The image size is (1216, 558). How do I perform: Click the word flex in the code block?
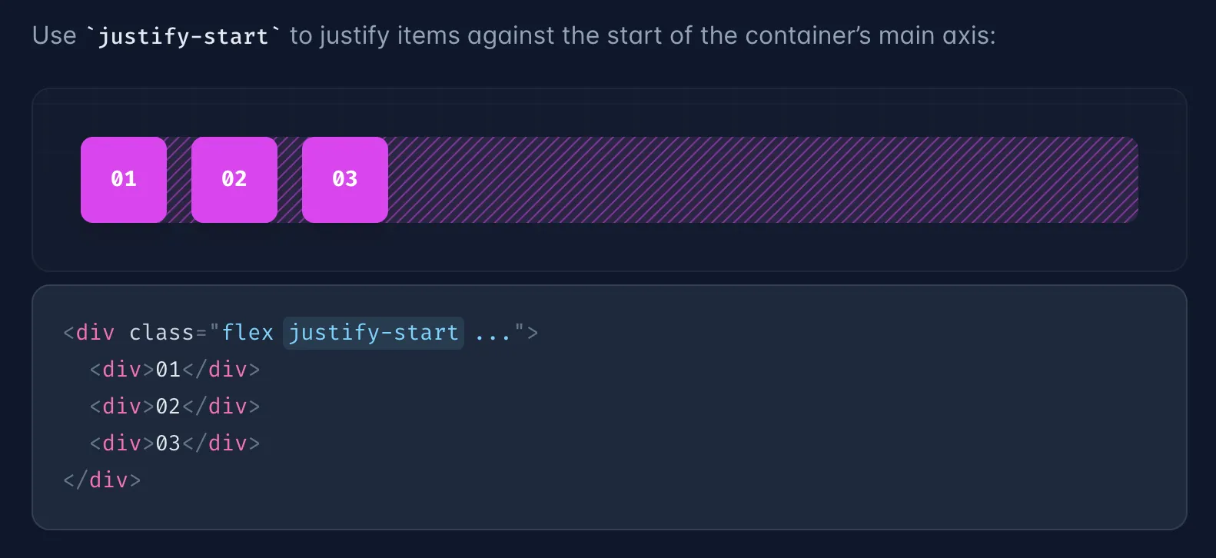(248, 333)
